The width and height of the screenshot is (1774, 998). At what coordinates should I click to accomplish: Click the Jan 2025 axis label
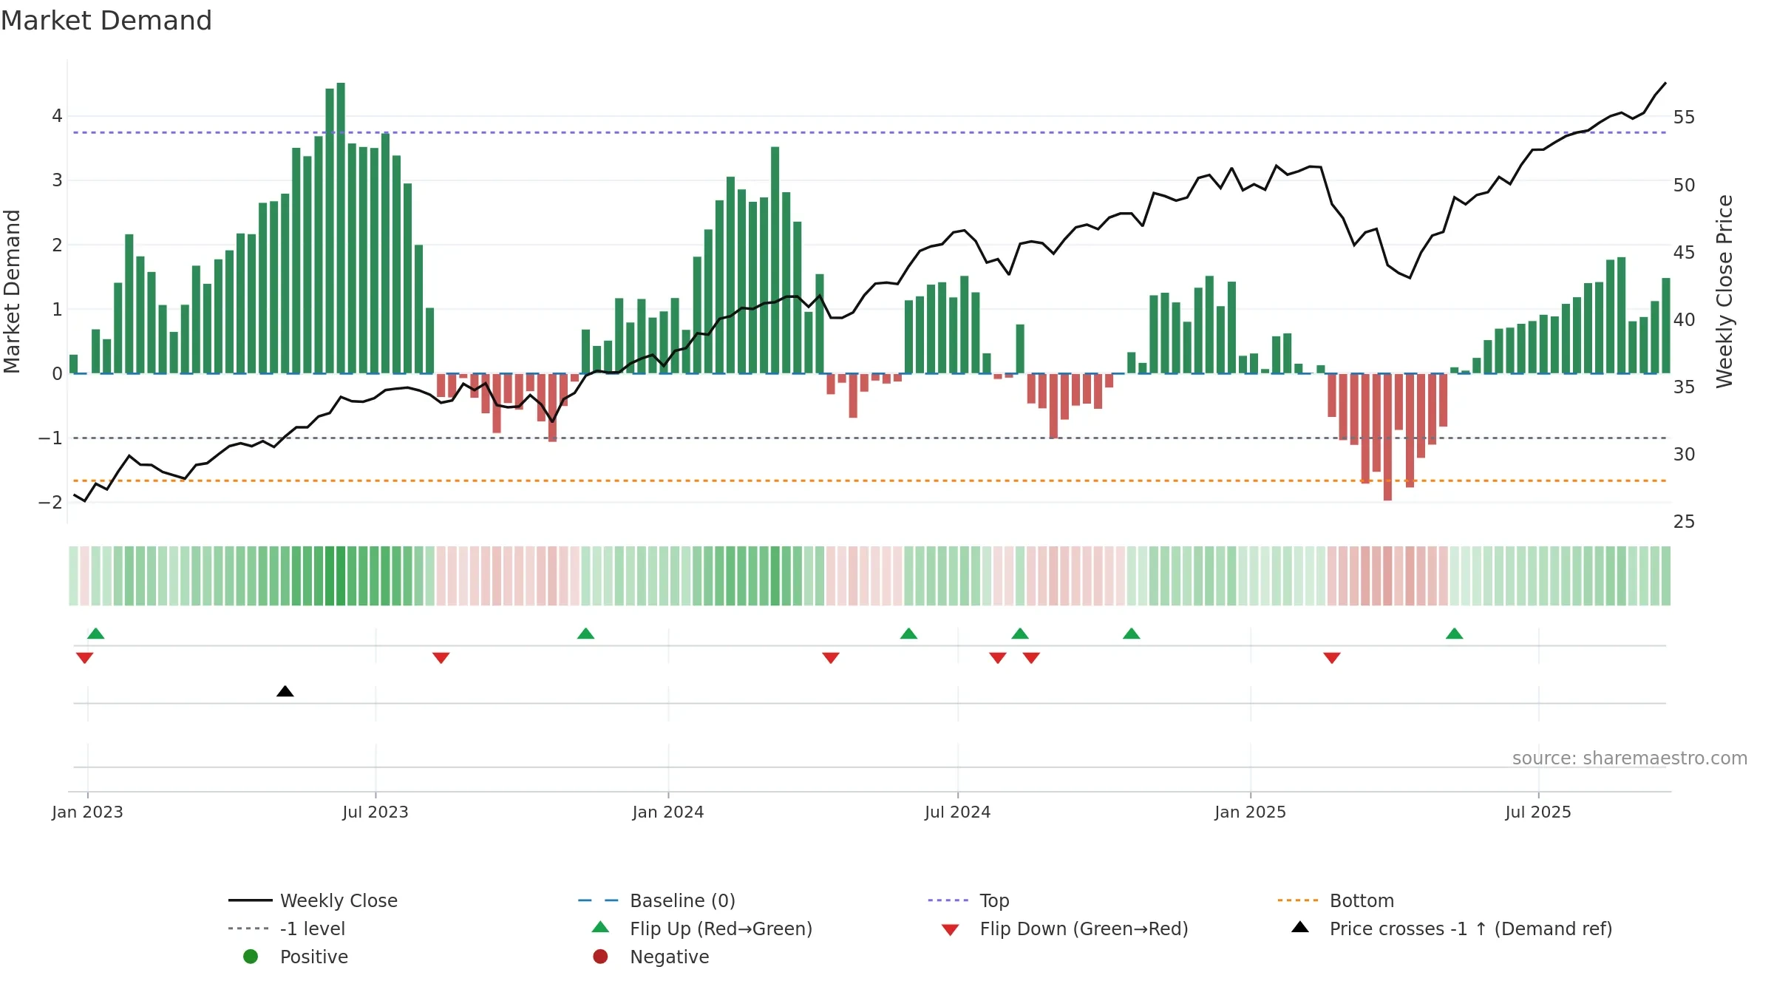click(1251, 812)
